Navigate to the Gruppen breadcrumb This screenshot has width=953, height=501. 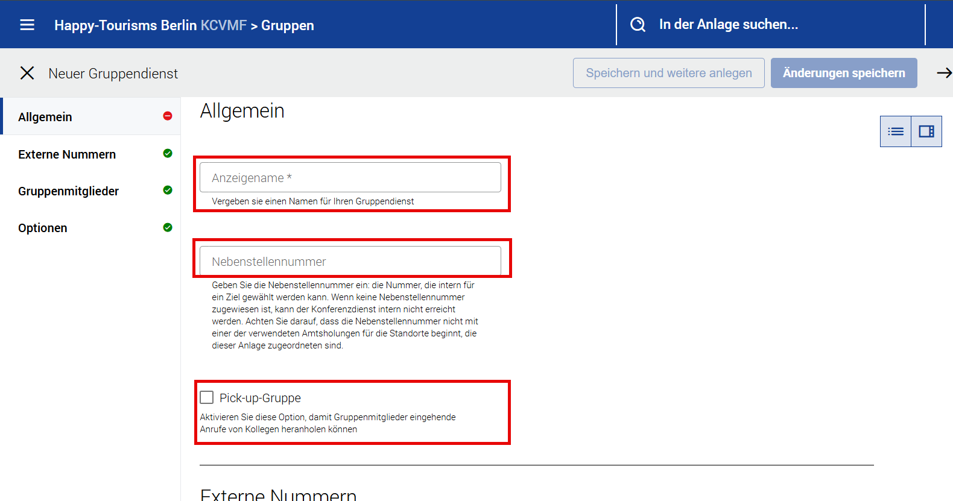pos(287,25)
